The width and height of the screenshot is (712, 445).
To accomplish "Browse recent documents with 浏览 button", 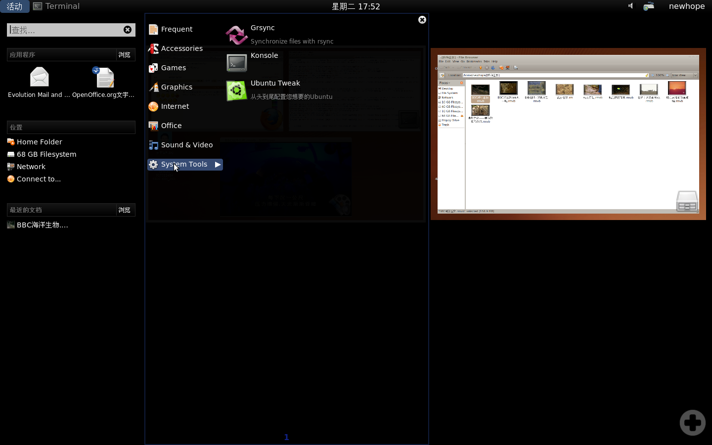I will click(125, 210).
